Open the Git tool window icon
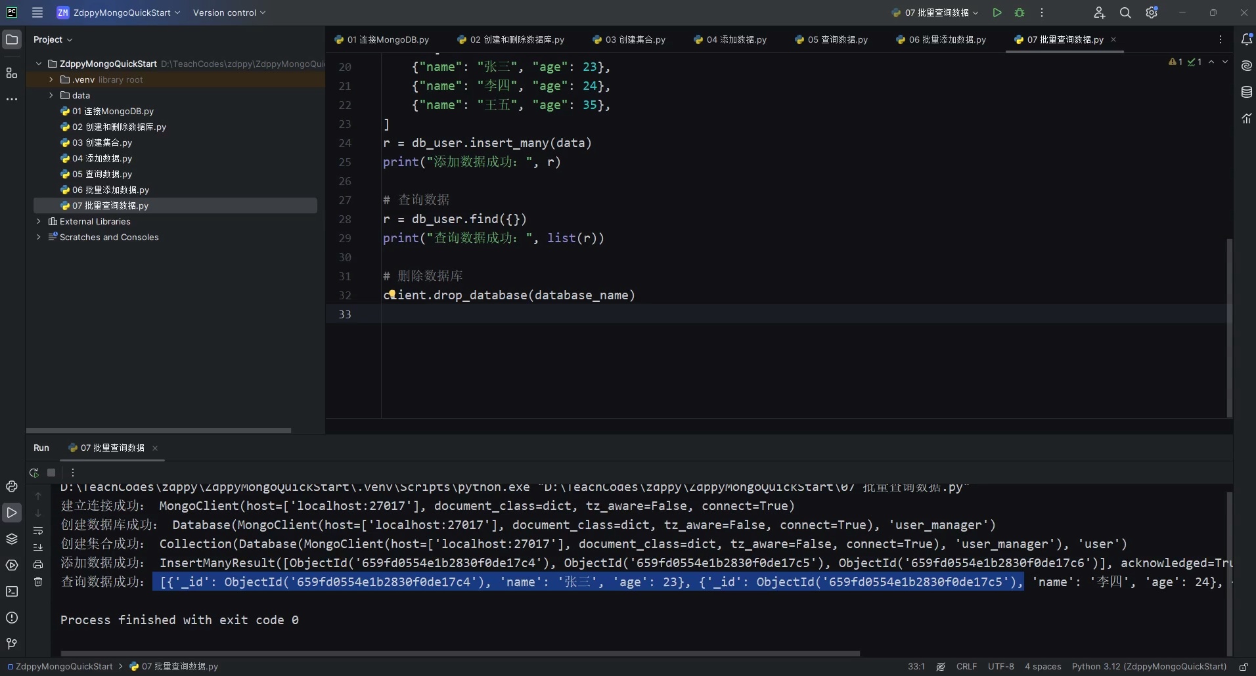This screenshot has width=1256, height=676. 11,644
